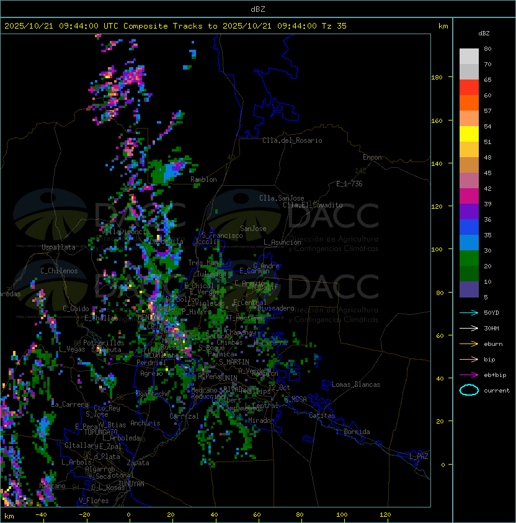Click the 180 km tick on right axis
516x523 pixels.
click(x=437, y=78)
